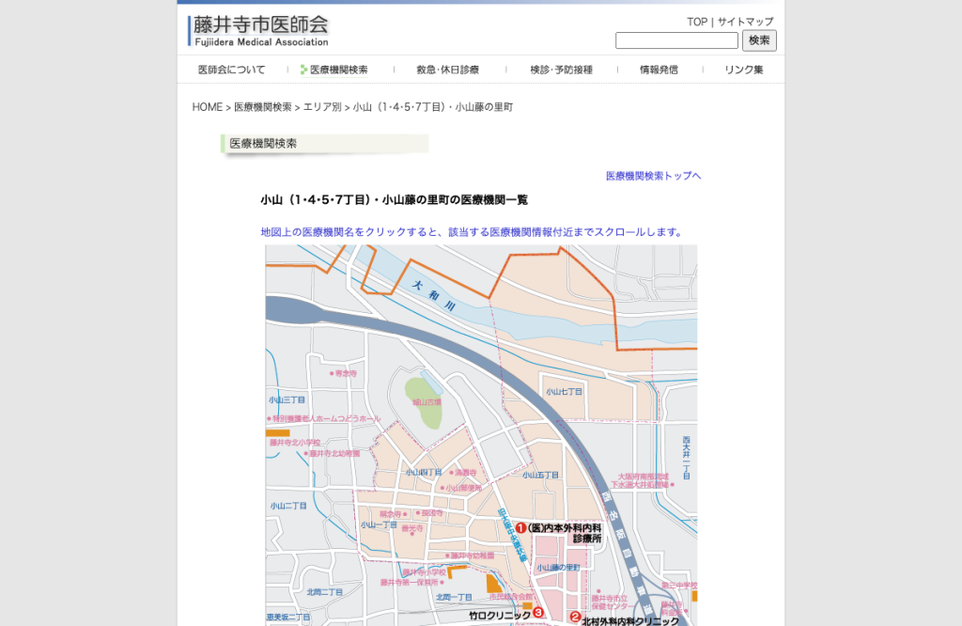The height and width of the screenshot is (626, 962).
Task: Open the 情報発信 menu item
Action: click(x=659, y=70)
